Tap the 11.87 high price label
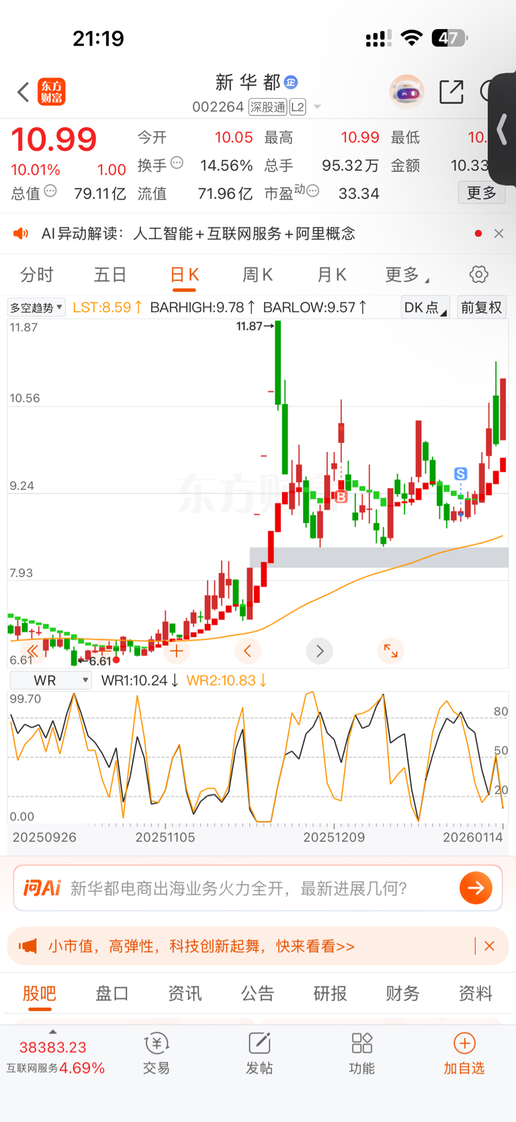 [x=255, y=326]
